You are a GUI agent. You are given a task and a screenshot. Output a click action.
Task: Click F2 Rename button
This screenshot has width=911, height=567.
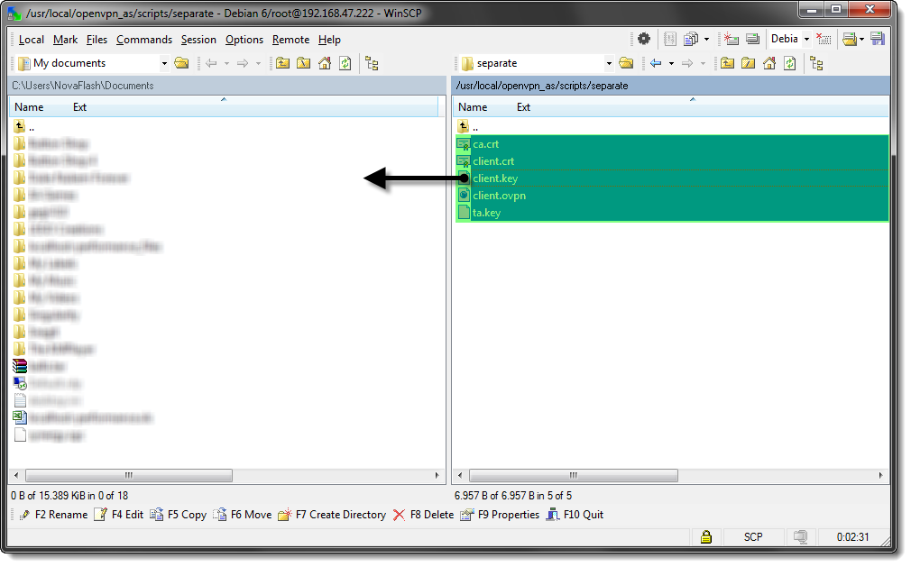pyautogui.click(x=53, y=515)
